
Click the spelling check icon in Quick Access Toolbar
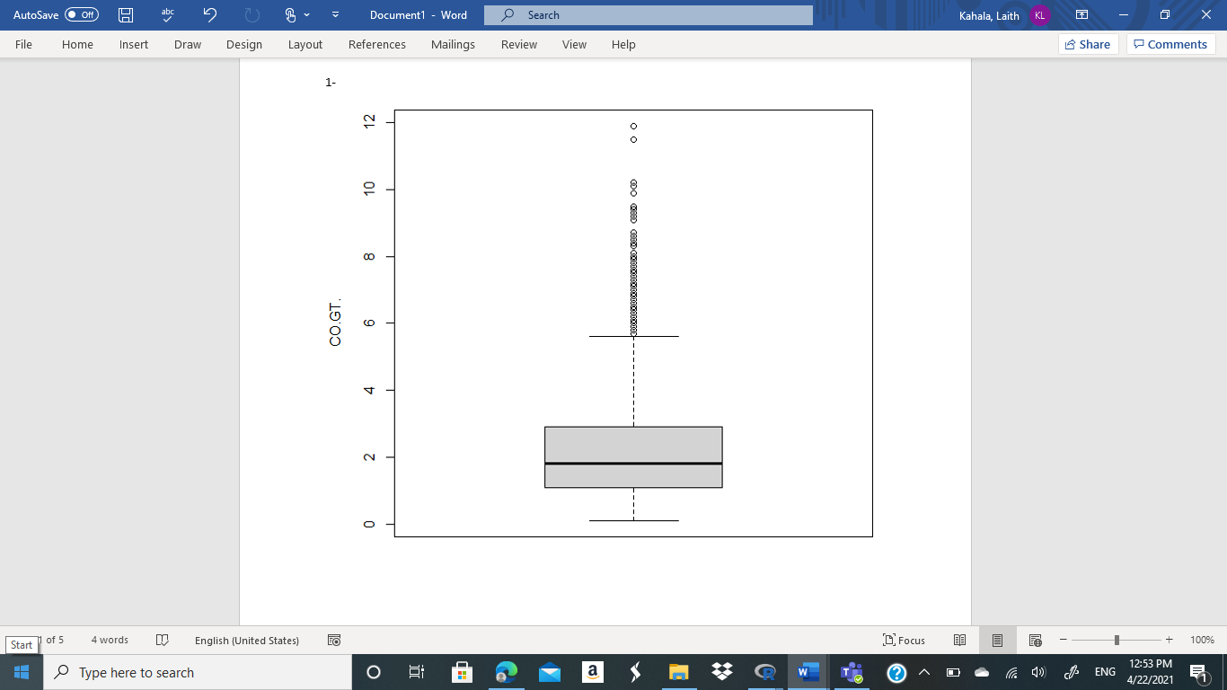[167, 14]
